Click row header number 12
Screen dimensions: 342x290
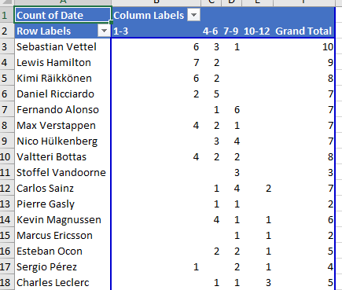[x=7, y=188]
